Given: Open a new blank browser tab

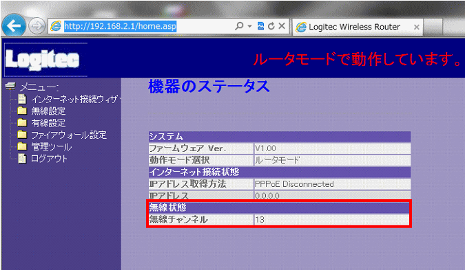Looking at the screenshot, I should [x=433, y=27].
